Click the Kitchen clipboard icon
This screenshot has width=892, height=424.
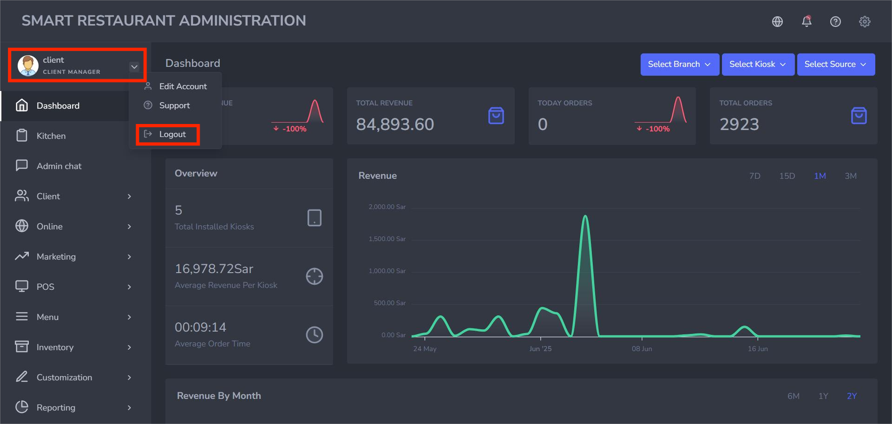coord(22,136)
